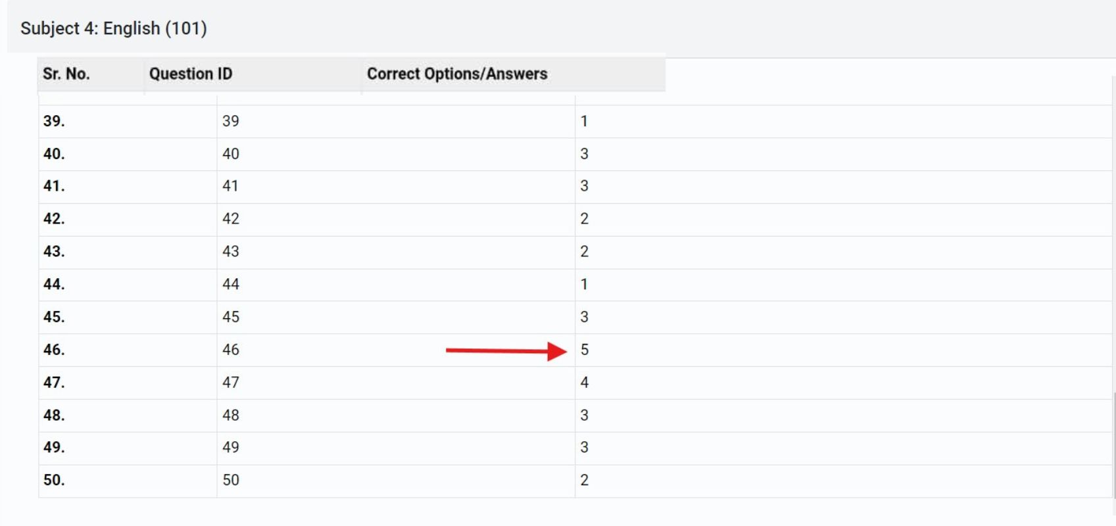Image resolution: width=1116 pixels, height=526 pixels.
Task: Click the Correct Options/Answers column header
Action: (x=457, y=74)
